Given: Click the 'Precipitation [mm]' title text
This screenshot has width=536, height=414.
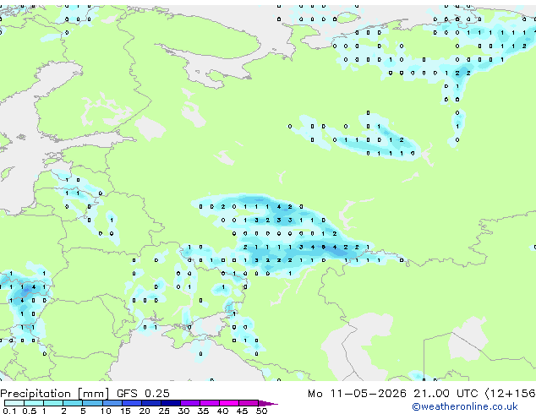Looking at the screenshot, I should [x=55, y=394].
